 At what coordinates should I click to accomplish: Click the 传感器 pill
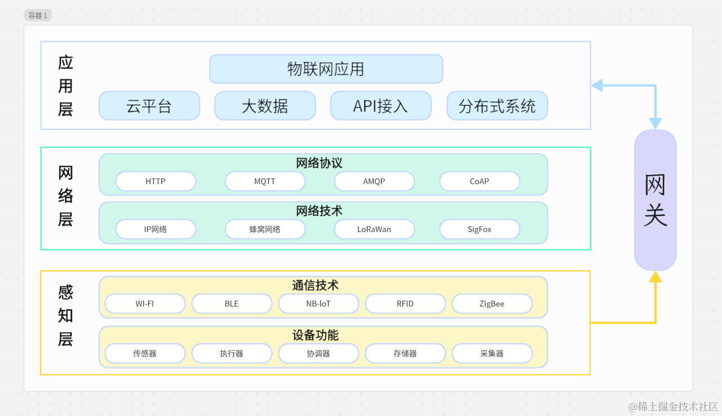point(145,354)
